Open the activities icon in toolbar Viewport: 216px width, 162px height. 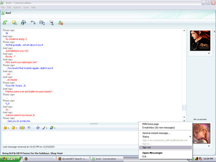[42, 23]
